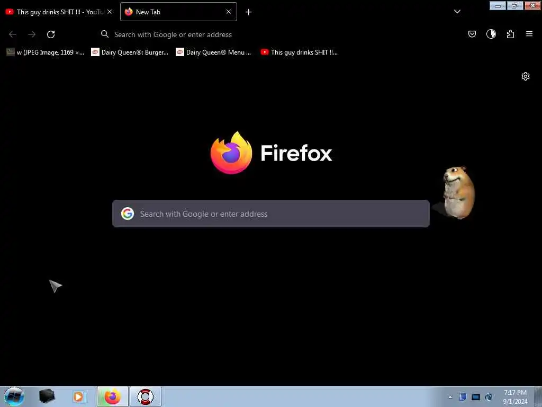Open the 'Dairy Queen® Menu' bookmark
This screenshot has height=407, width=542.
[214, 52]
